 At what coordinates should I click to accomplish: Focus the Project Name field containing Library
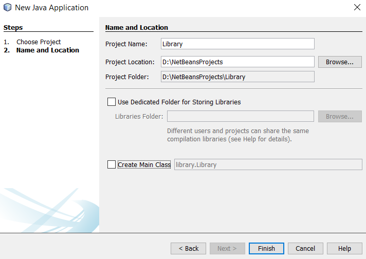(x=237, y=44)
